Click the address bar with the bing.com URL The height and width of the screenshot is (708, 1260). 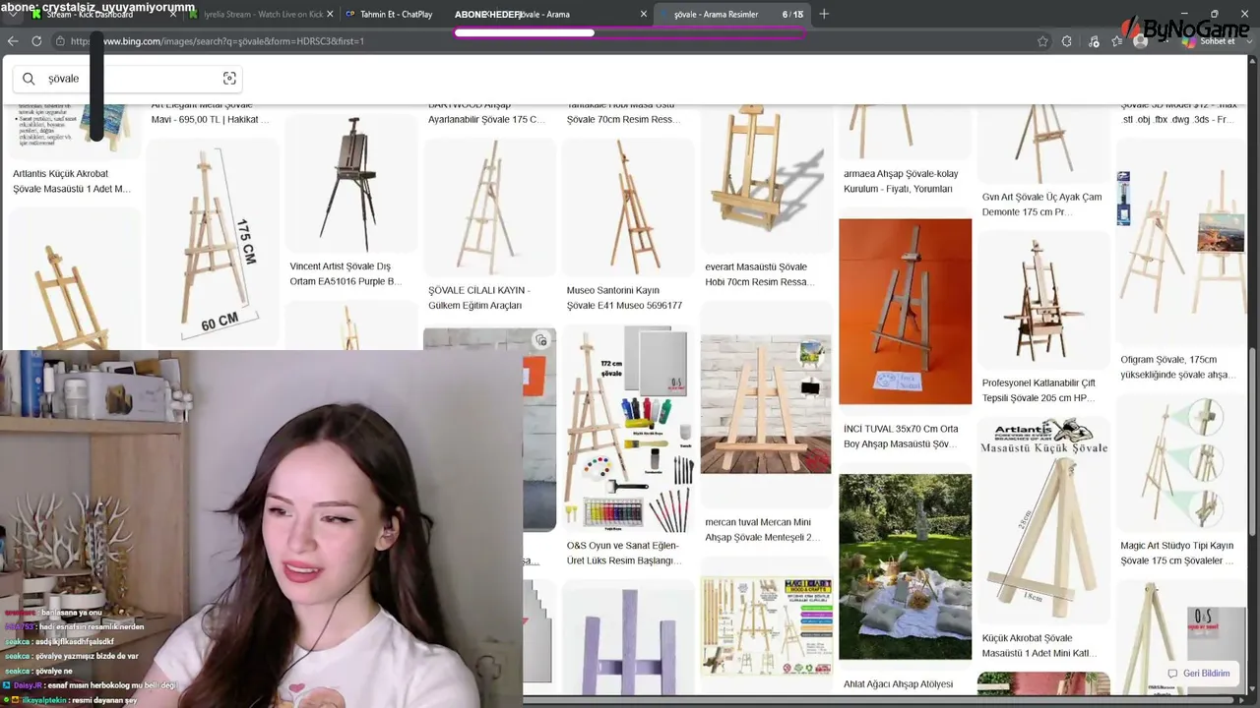541,41
